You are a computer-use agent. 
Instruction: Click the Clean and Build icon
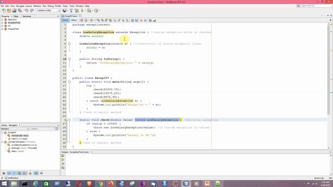pos(76,10)
